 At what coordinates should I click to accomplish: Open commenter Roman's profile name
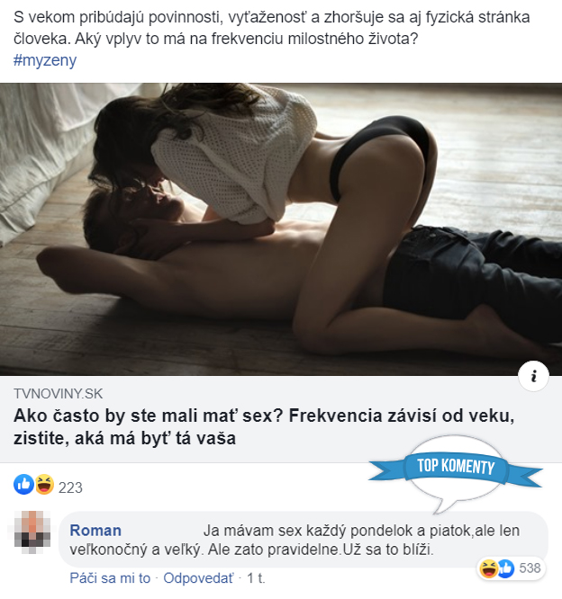click(x=95, y=531)
